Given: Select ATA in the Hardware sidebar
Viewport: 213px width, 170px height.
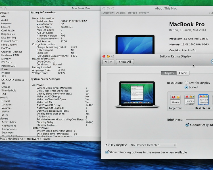Looking at the screenshot, I should 3,16.
